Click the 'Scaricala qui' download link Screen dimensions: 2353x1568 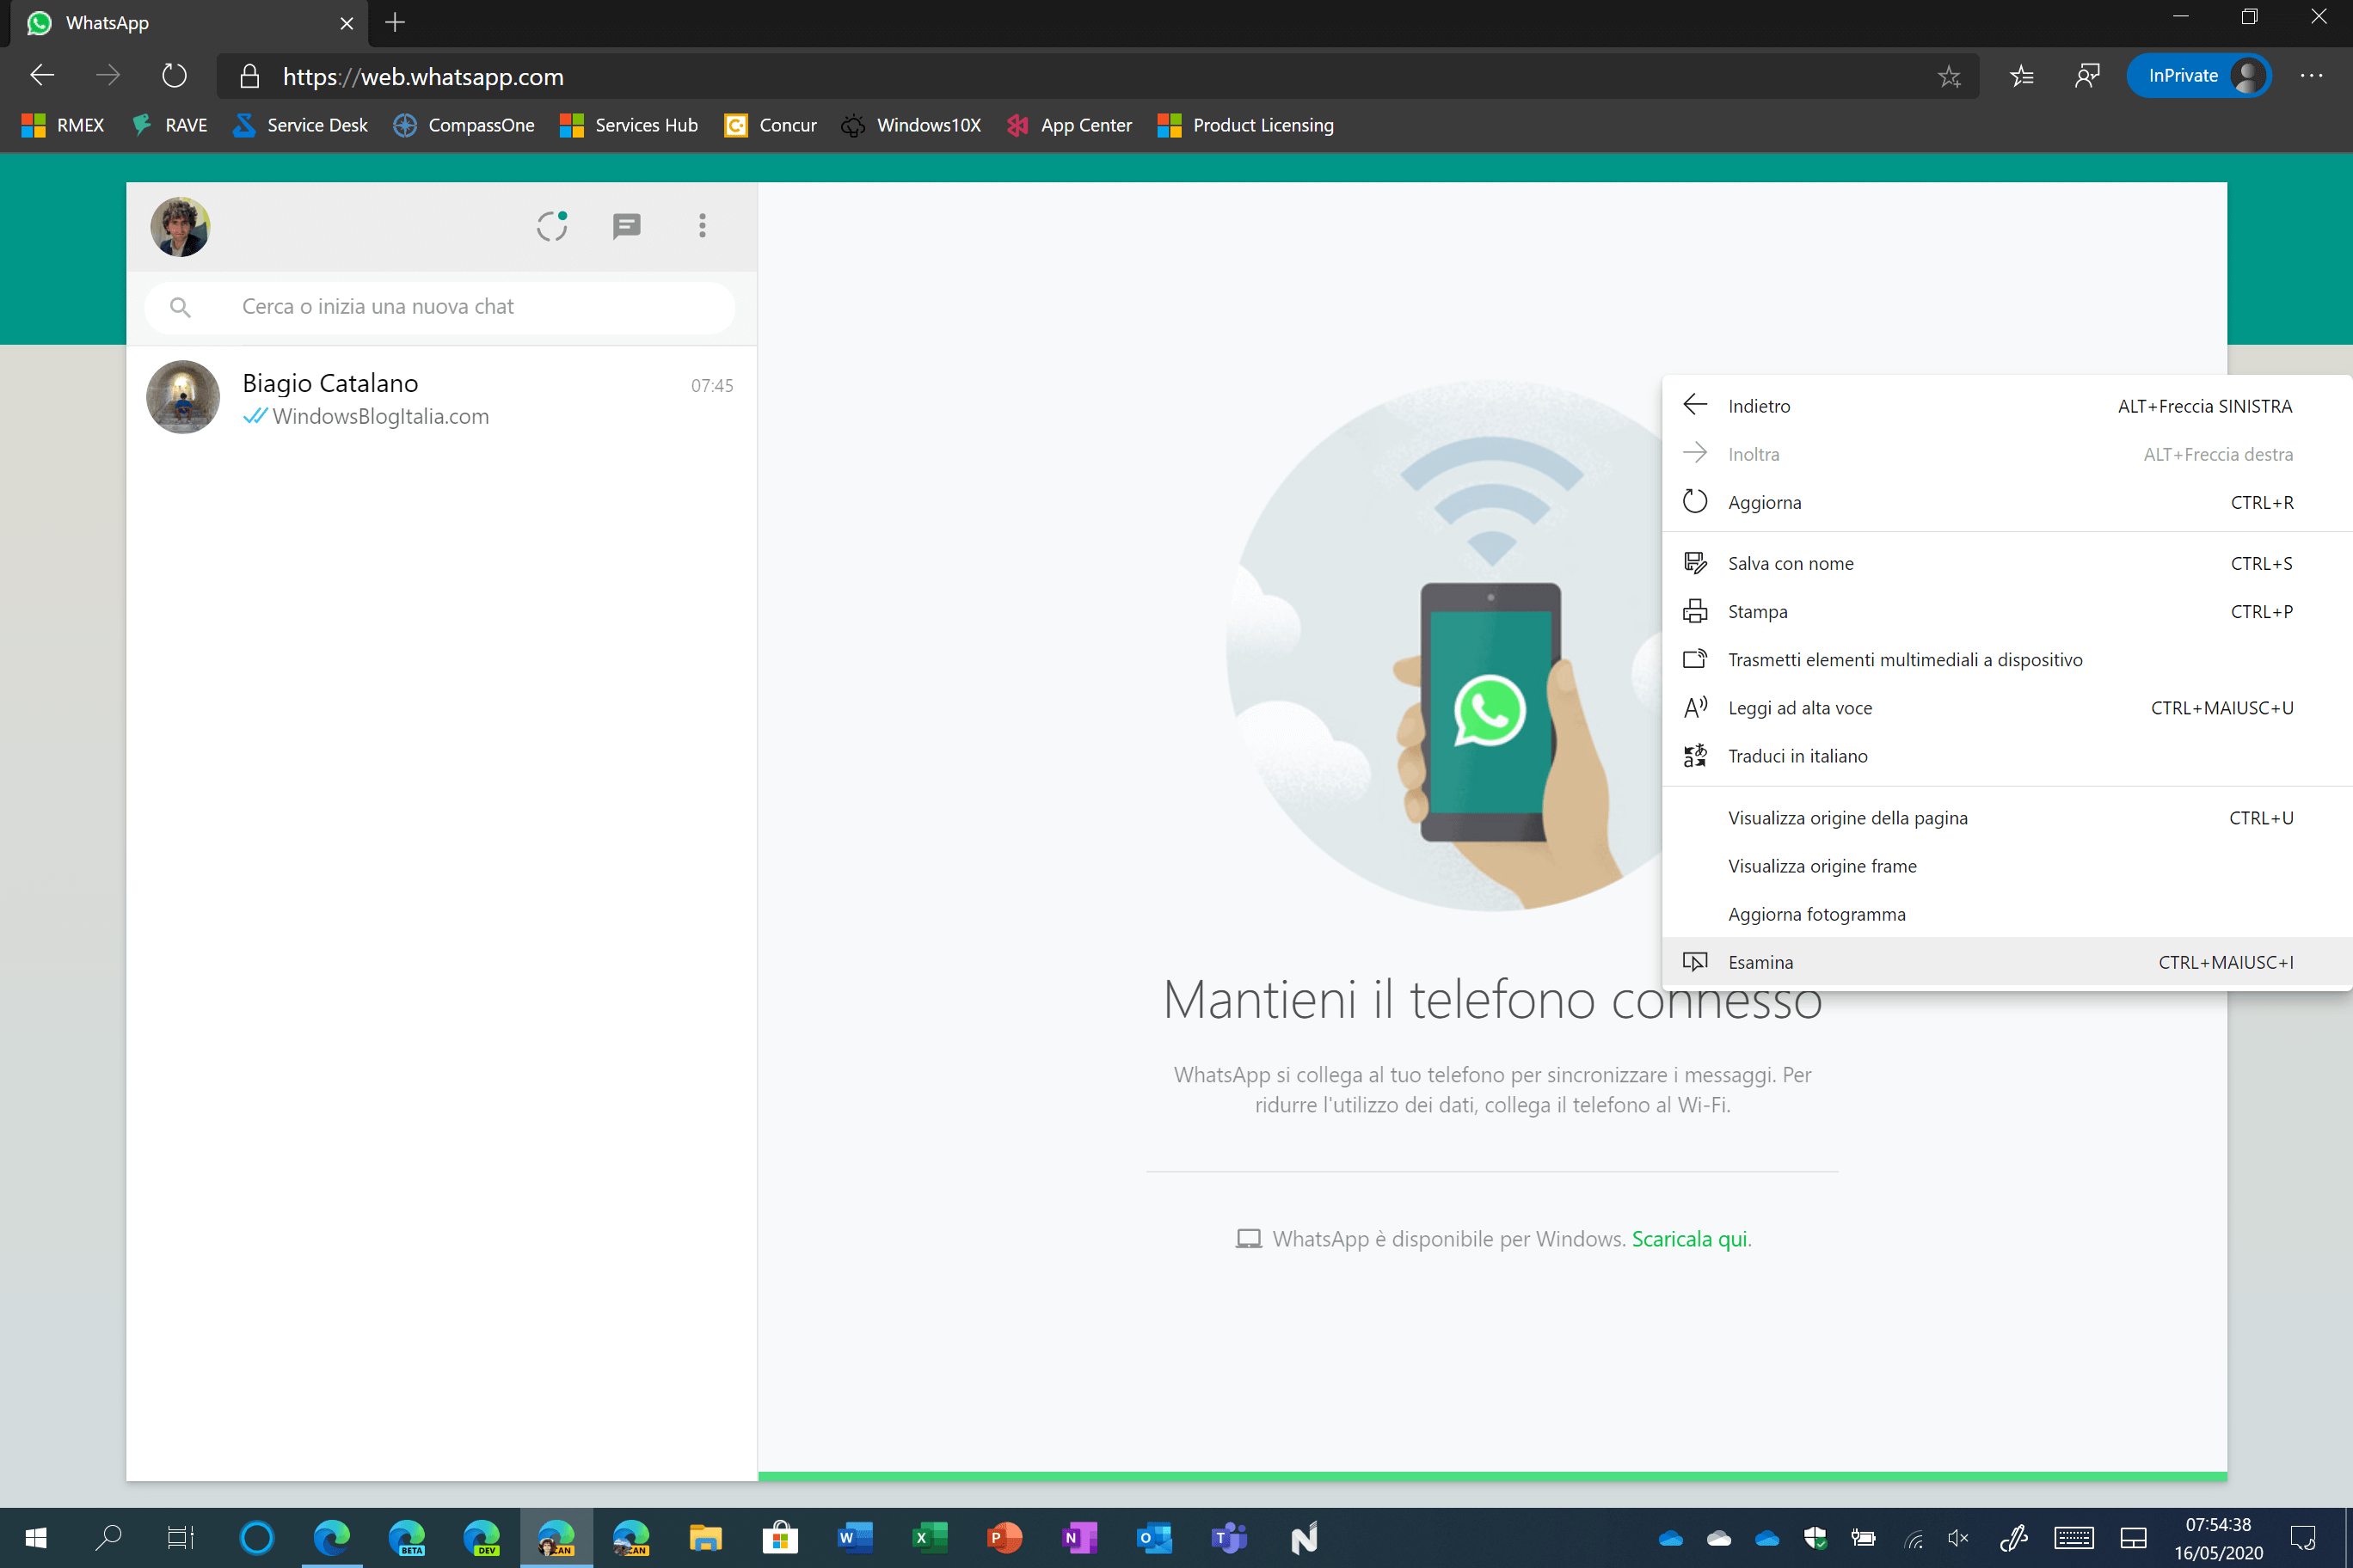pyautogui.click(x=1690, y=1239)
